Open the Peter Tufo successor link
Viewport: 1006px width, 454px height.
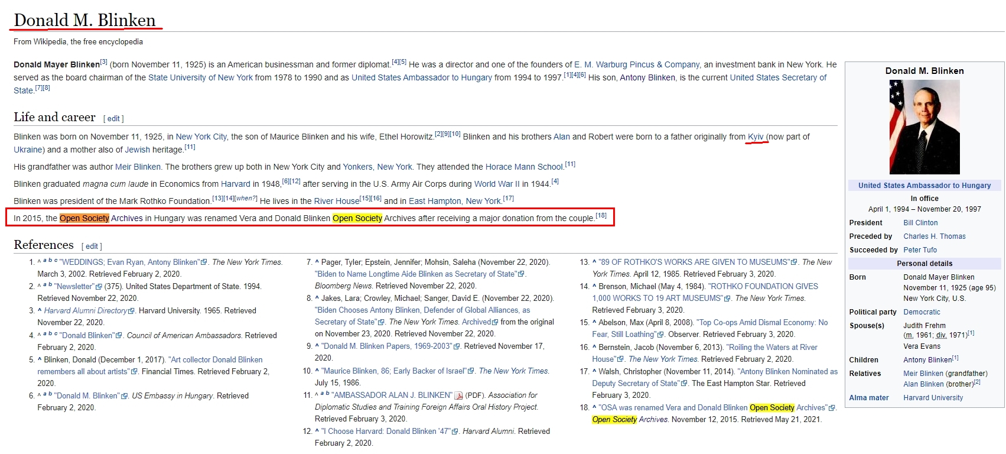[x=920, y=250]
